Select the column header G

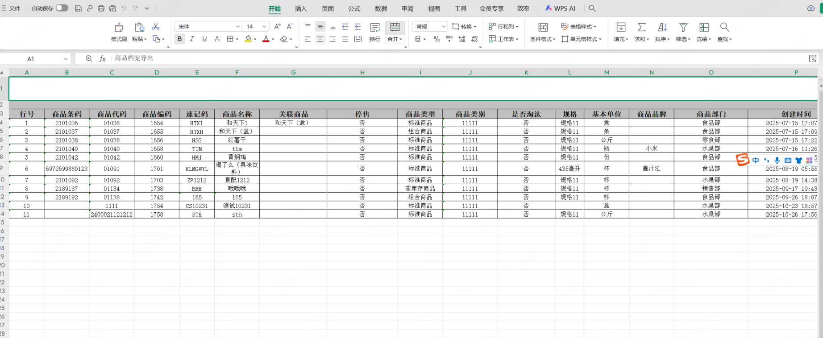(293, 72)
